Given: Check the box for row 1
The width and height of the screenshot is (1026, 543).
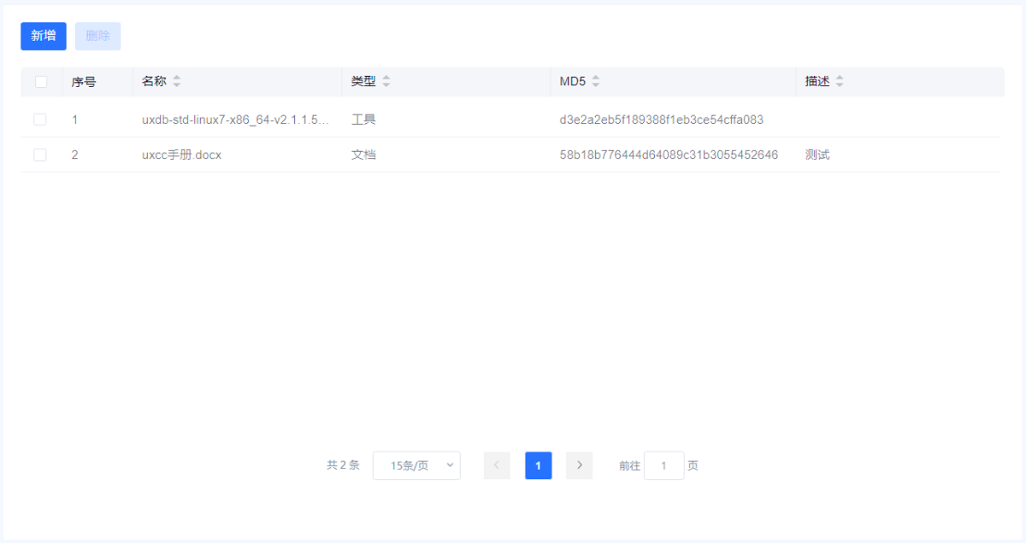Looking at the screenshot, I should coord(40,120).
